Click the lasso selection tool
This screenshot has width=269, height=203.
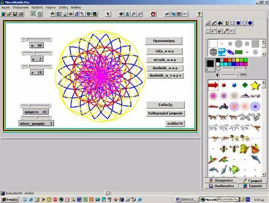214,31
